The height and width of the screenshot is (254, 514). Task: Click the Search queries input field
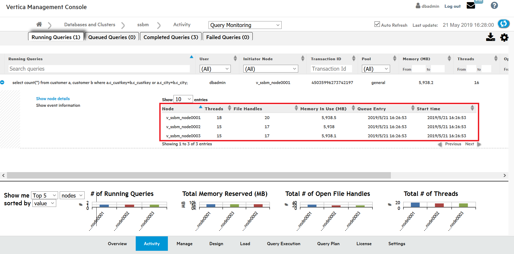coord(99,69)
